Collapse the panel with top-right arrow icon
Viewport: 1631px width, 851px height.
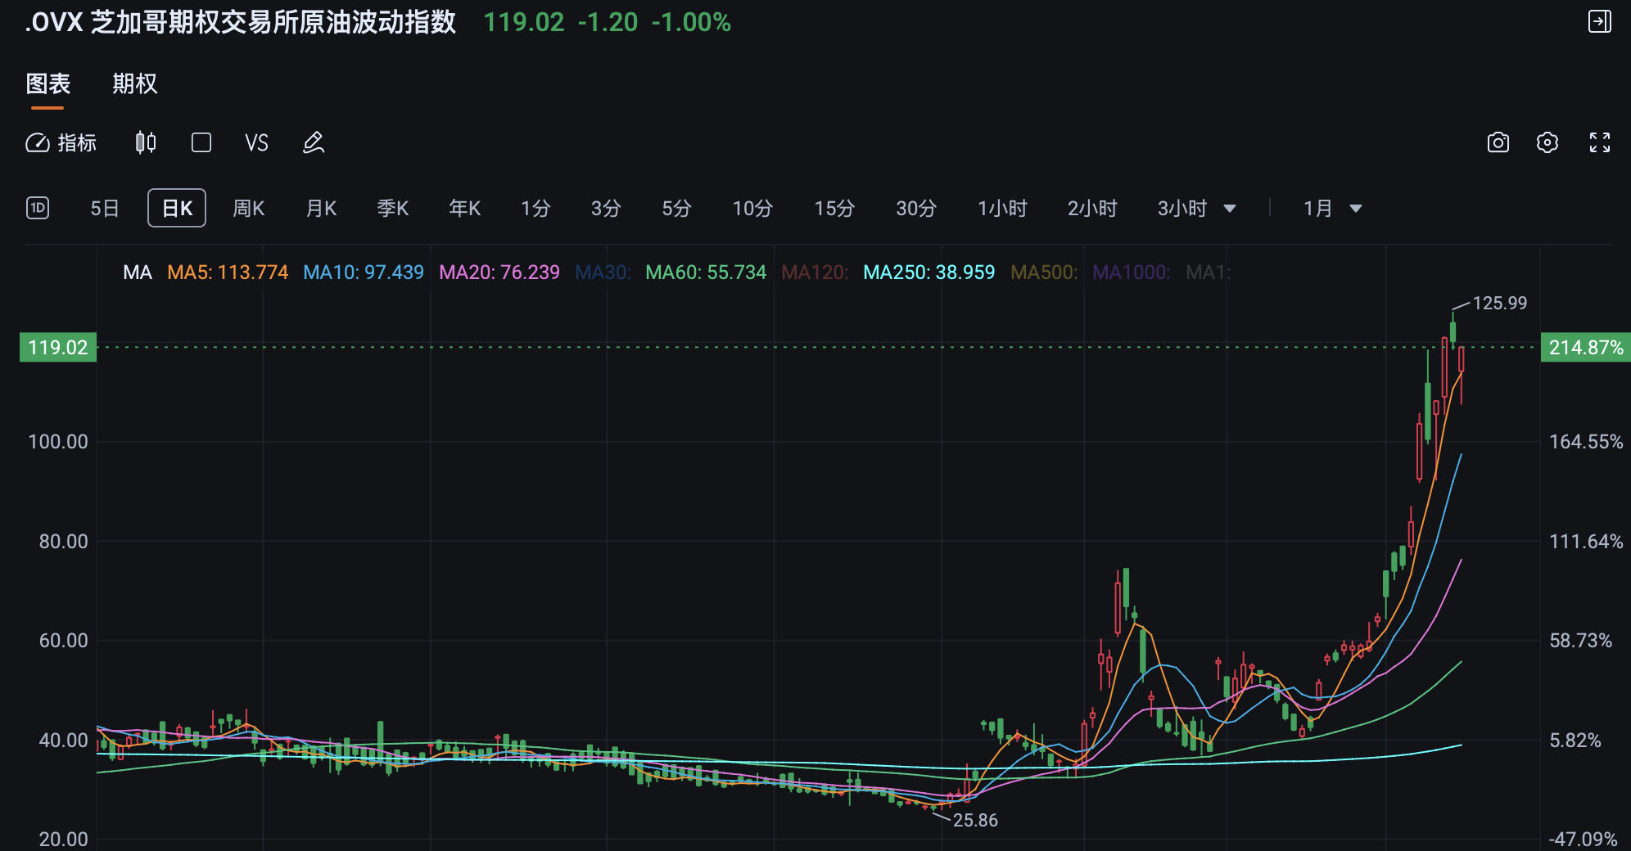coord(1599,22)
